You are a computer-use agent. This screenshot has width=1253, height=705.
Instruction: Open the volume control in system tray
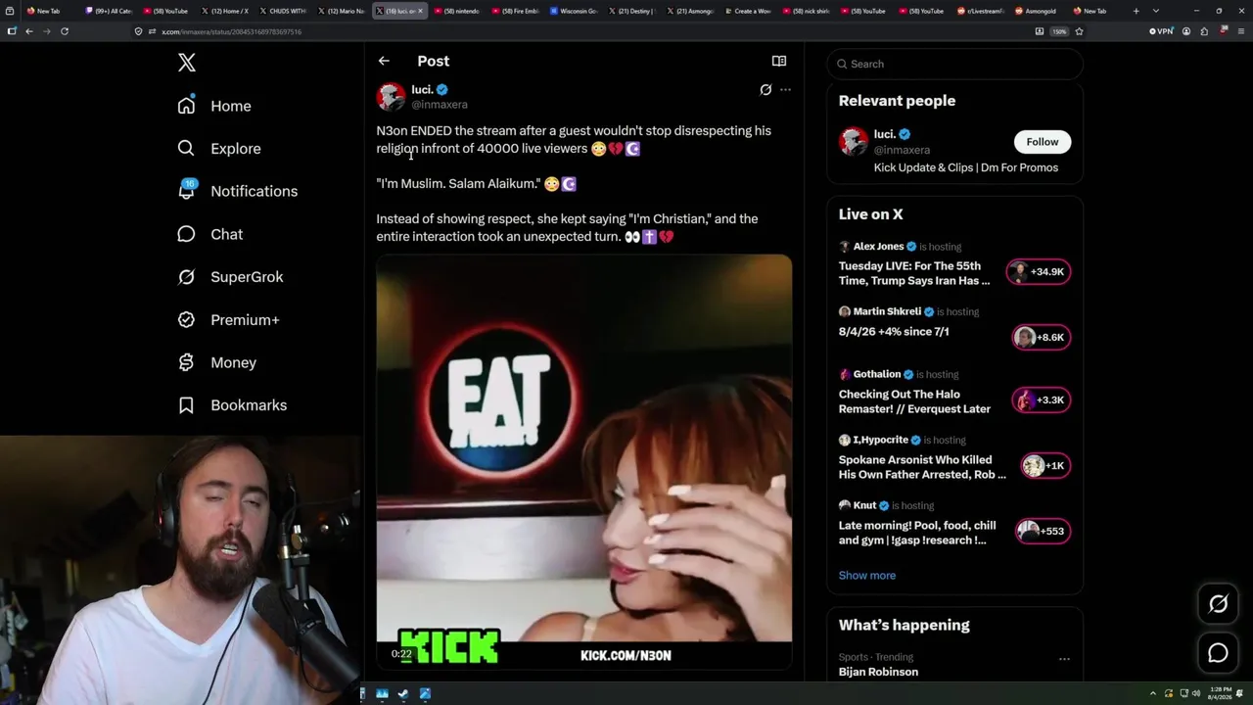pyautogui.click(x=1196, y=694)
